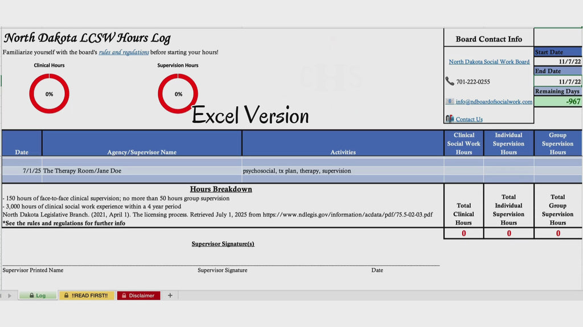Click the mailbox icon beside Contact Us
The width and height of the screenshot is (583, 327).
(450, 119)
